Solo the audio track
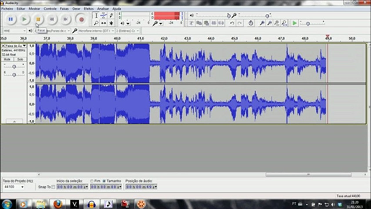Viewport: 371px width, 209px height. (x=20, y=59)
